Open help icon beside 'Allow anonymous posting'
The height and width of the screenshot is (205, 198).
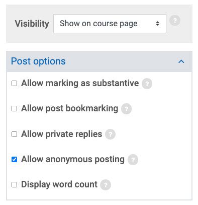point(133,160)
